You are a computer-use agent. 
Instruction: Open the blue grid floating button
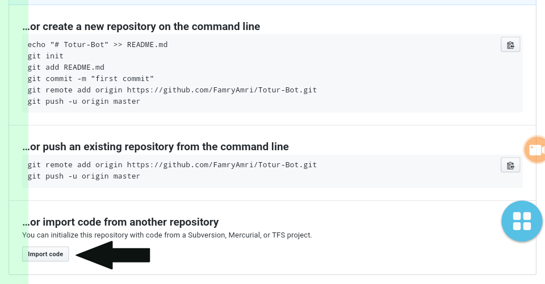[x=522, y=221]
